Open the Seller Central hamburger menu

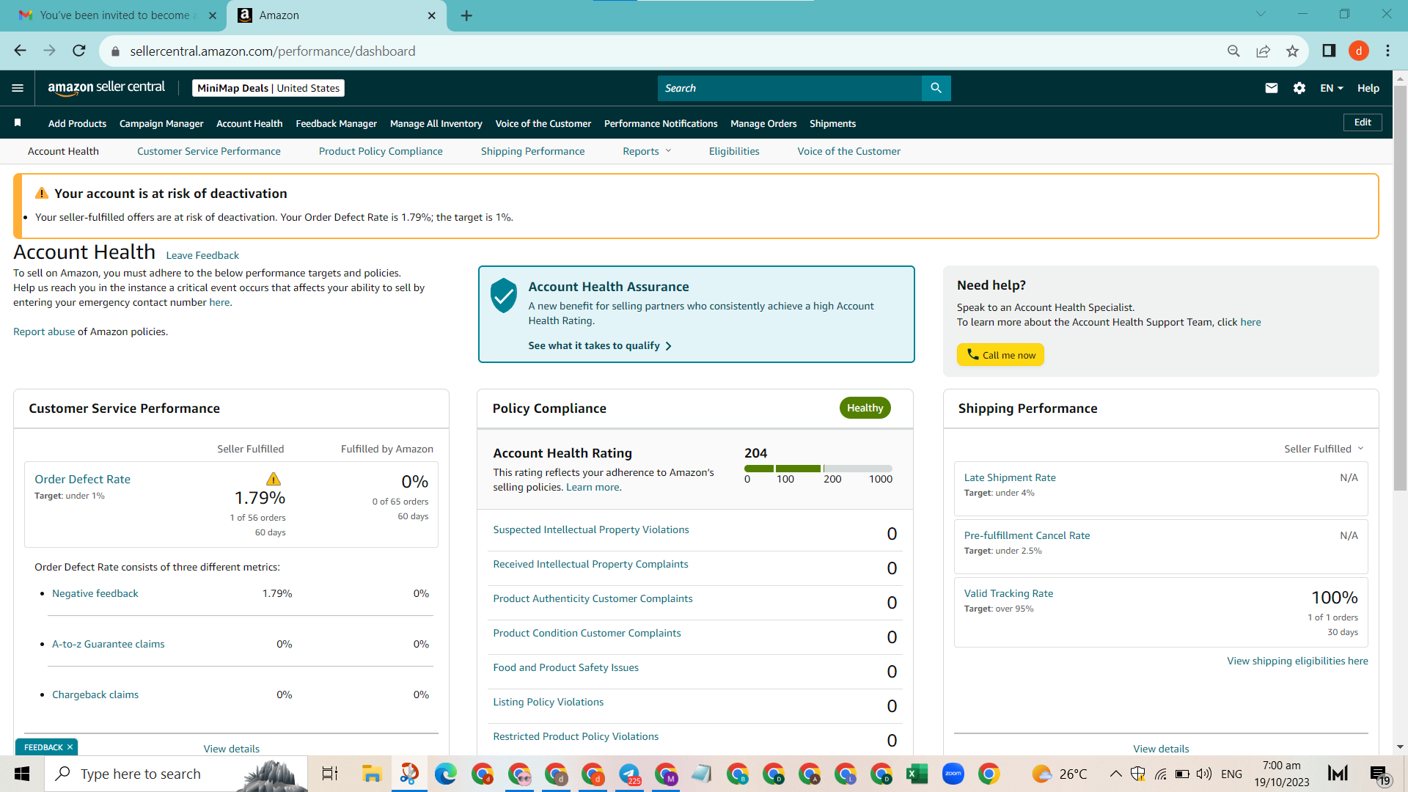coord(18,88)
